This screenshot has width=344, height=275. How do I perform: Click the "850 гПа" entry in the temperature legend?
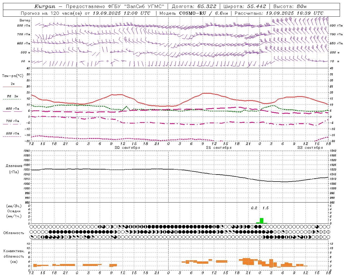point(13,109)
